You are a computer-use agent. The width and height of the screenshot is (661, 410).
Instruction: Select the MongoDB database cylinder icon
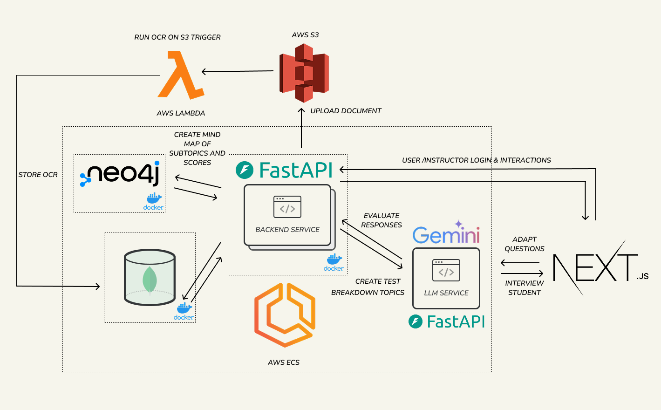click(x=150, y=277)
